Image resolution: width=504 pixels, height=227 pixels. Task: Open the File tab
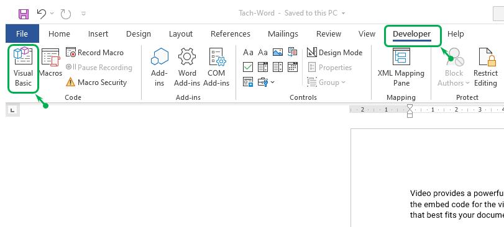pyautogui.click(x=22, y=33)
